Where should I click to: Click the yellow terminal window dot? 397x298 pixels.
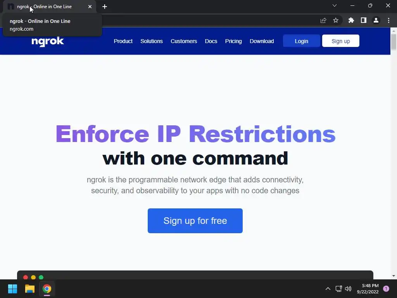pos(33,277)
